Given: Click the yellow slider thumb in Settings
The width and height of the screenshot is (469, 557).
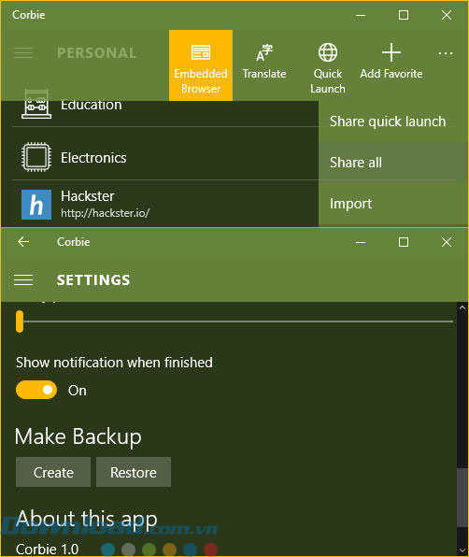Looking at the screenshot, I should coord(20,321).
